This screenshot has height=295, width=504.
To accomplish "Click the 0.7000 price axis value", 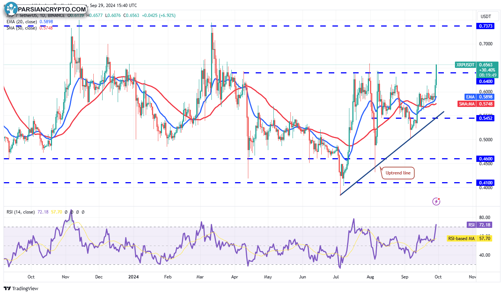I will click(486, 44).
